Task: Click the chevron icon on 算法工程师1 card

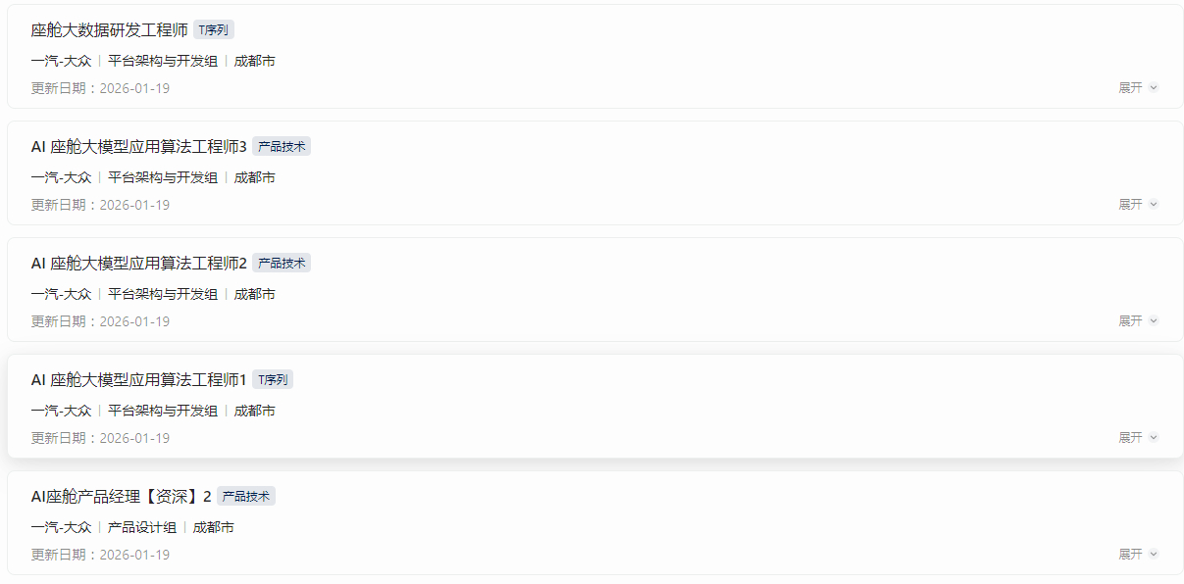Action: pyautogui.click(x=1154, y=438)
